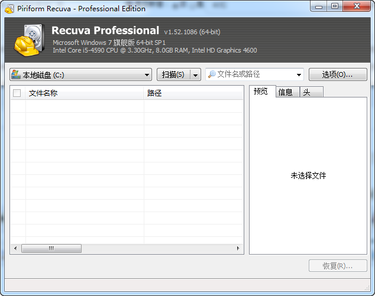Image resolution: width=375 pixels, height=296 pixels.
Task: Sort by 路径 column header
Action: [x=193, y=93]
